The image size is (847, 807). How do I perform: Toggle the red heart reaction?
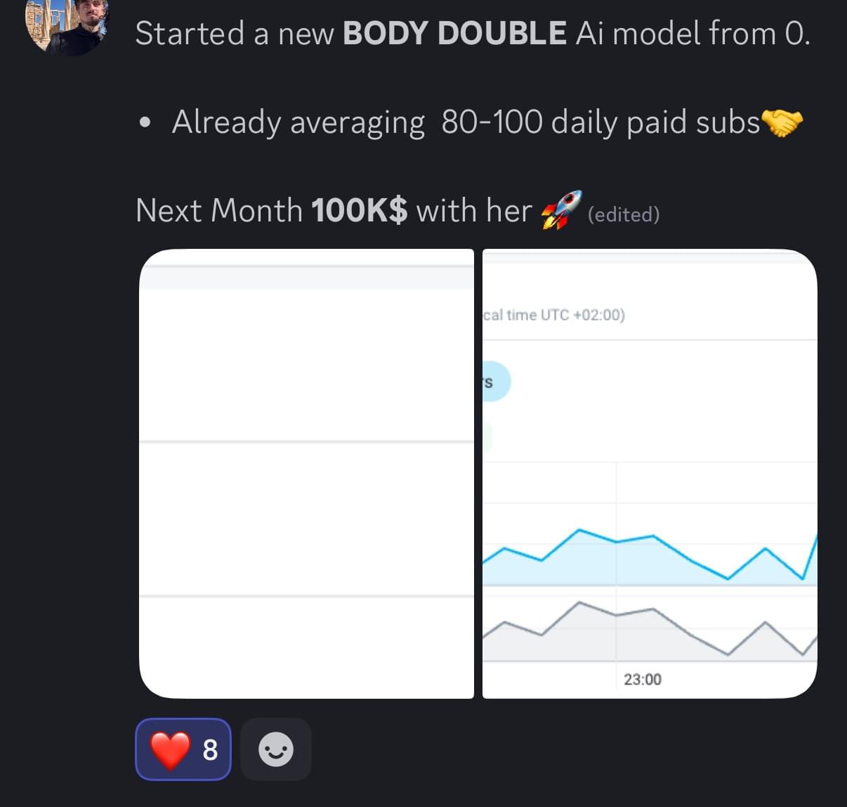(171, 749)
